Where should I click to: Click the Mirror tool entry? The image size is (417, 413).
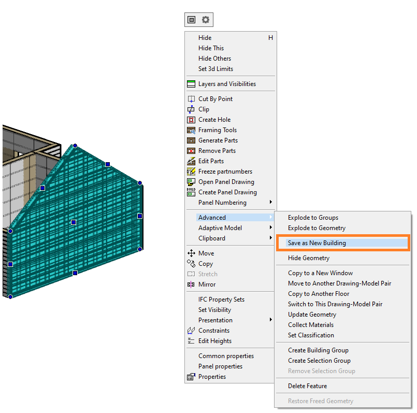point(207,284)
